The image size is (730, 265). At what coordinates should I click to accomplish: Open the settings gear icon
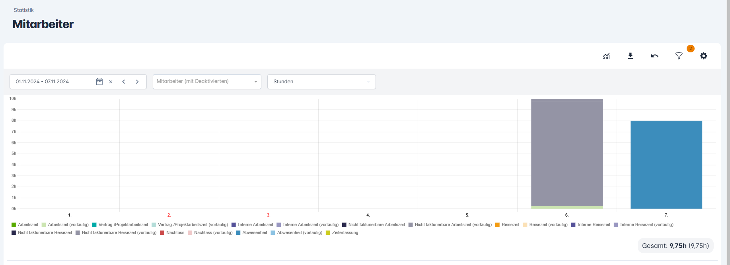[703, 56]
